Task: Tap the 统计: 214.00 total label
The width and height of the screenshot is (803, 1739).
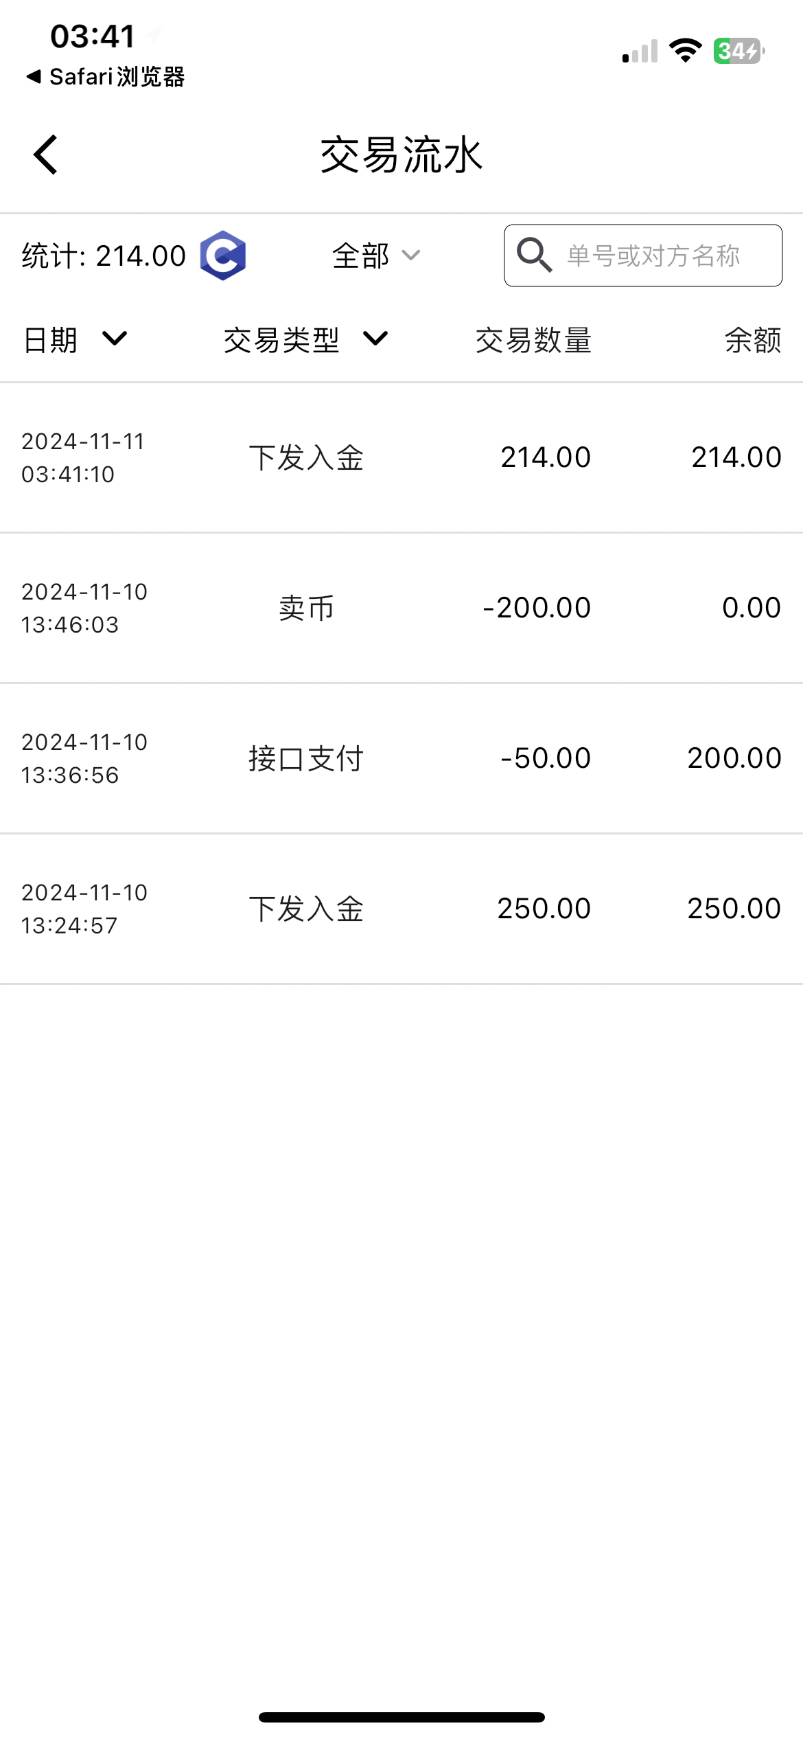Action: coord(104,256)
